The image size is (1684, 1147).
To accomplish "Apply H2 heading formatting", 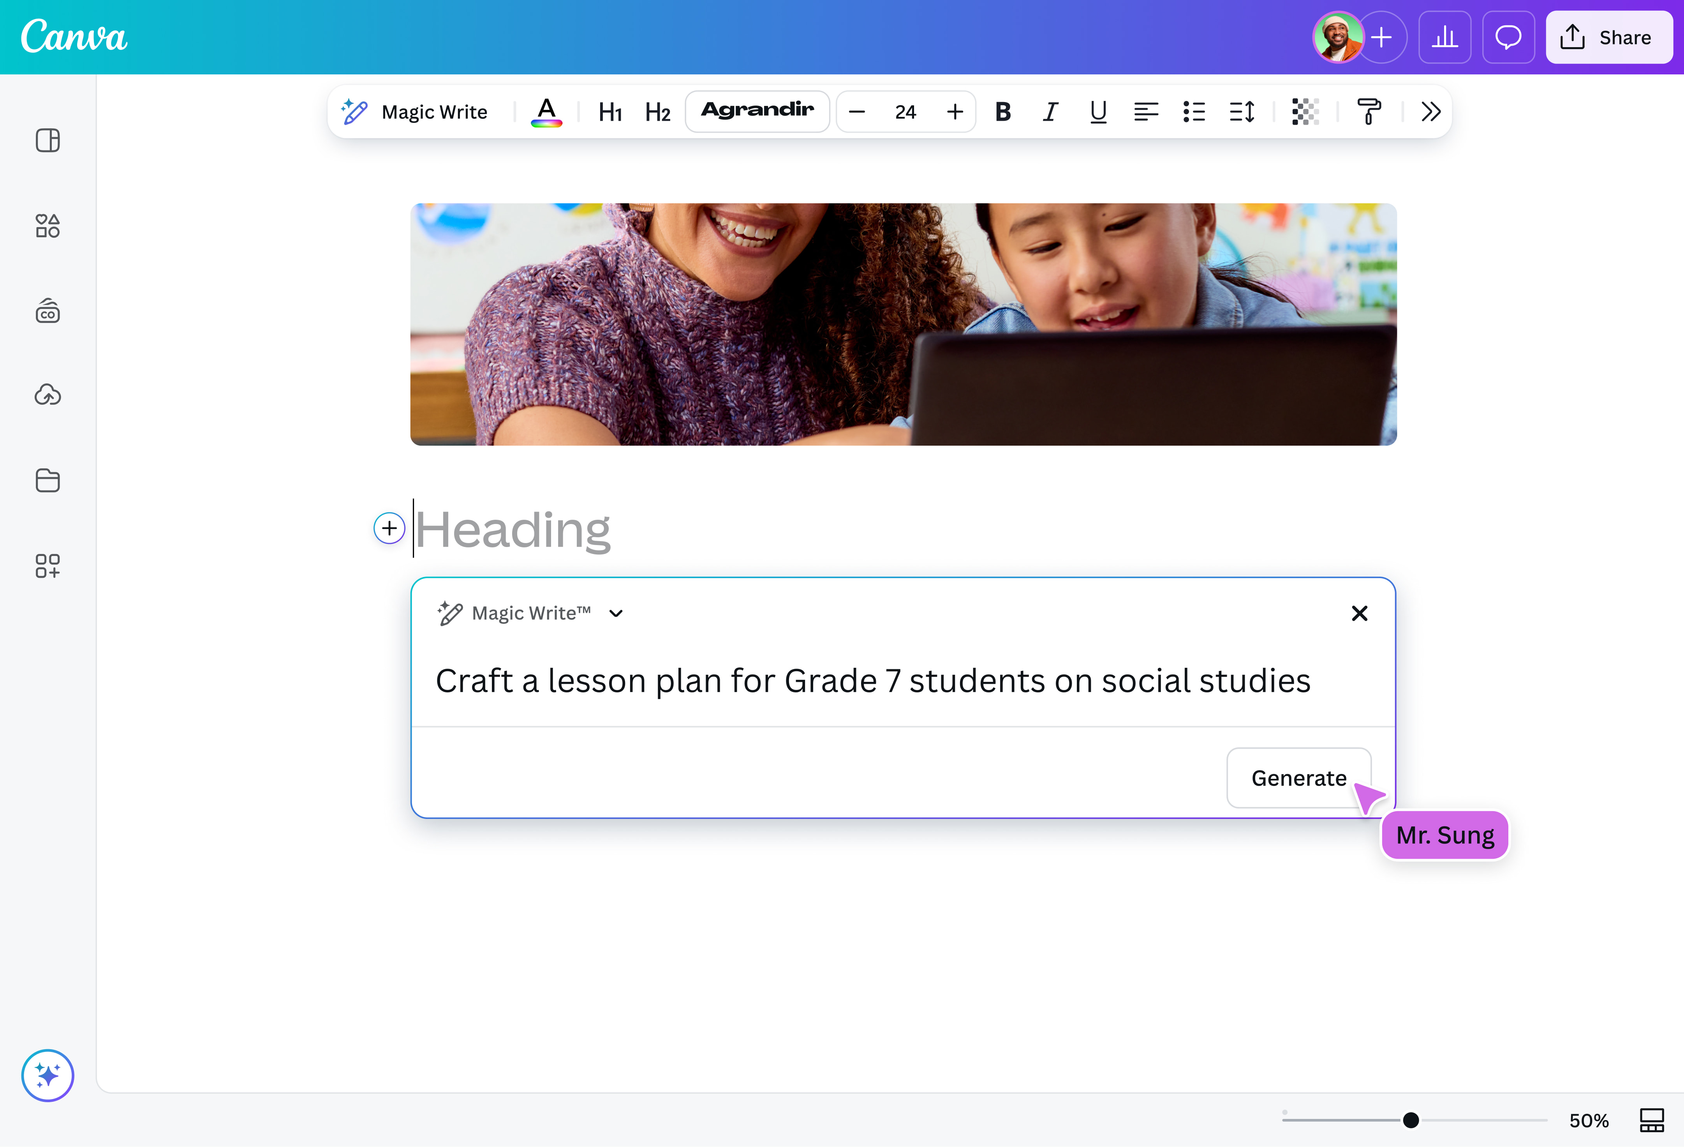I will coord(657,112).
